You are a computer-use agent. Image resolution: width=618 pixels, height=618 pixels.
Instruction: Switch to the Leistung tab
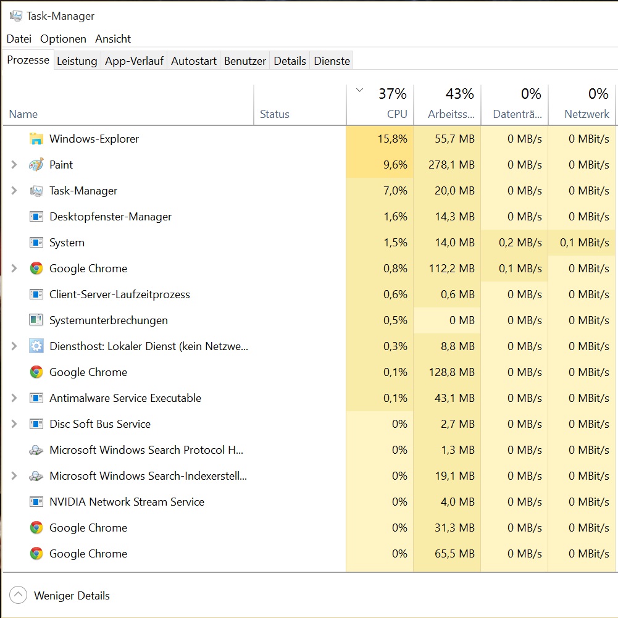[77, 61]
